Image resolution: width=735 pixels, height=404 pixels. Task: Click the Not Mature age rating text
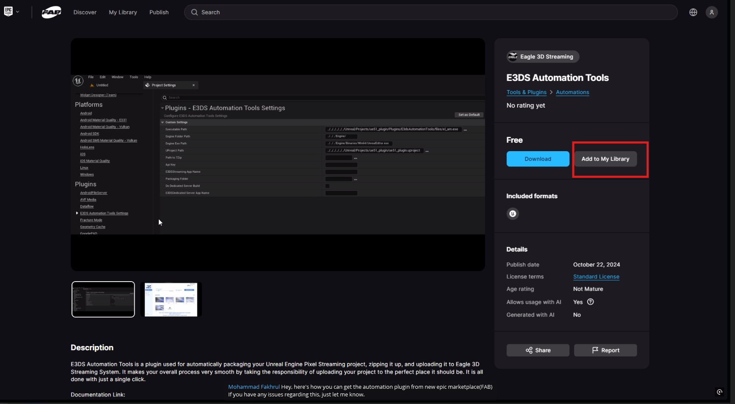click(x=588, y=289)
